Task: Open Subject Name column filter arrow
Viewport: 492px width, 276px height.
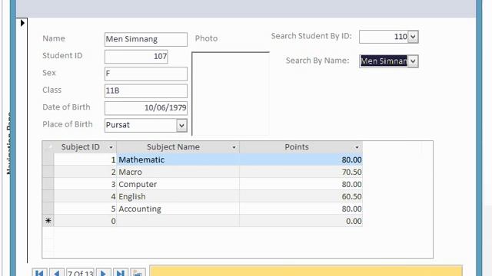Action: (x=234, y=147)
